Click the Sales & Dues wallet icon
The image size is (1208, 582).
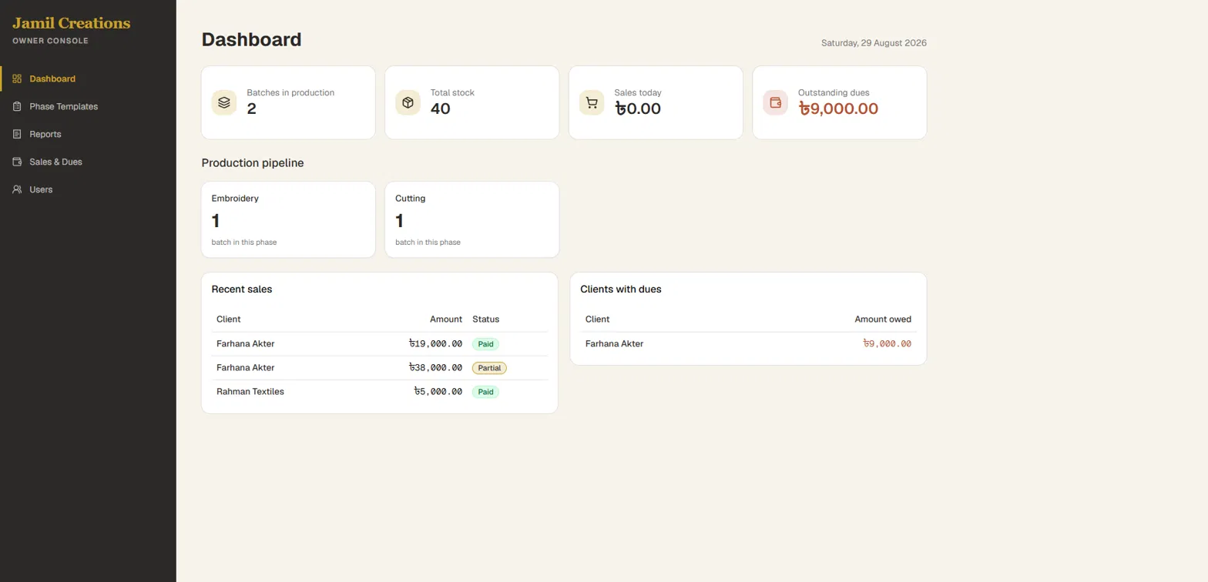[x=17, y=162]
